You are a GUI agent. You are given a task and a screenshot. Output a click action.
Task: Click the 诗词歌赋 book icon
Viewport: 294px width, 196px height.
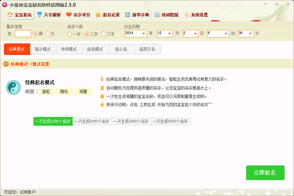point(157,15)
